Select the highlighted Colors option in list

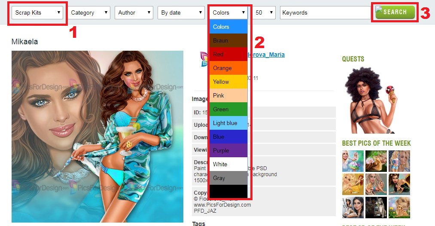coord(228,27)
